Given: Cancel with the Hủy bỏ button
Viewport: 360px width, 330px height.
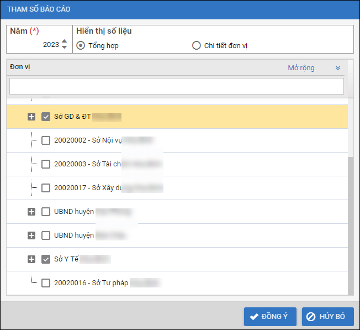Looking at the screenshot, I should pyautogui.click(x=327, y=317).
